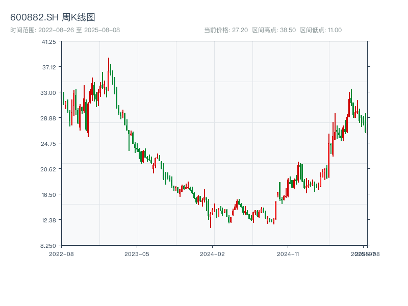408x306 pixels.
Task: Click the 区间高点 38.50 label
Action: coord(274,30)
